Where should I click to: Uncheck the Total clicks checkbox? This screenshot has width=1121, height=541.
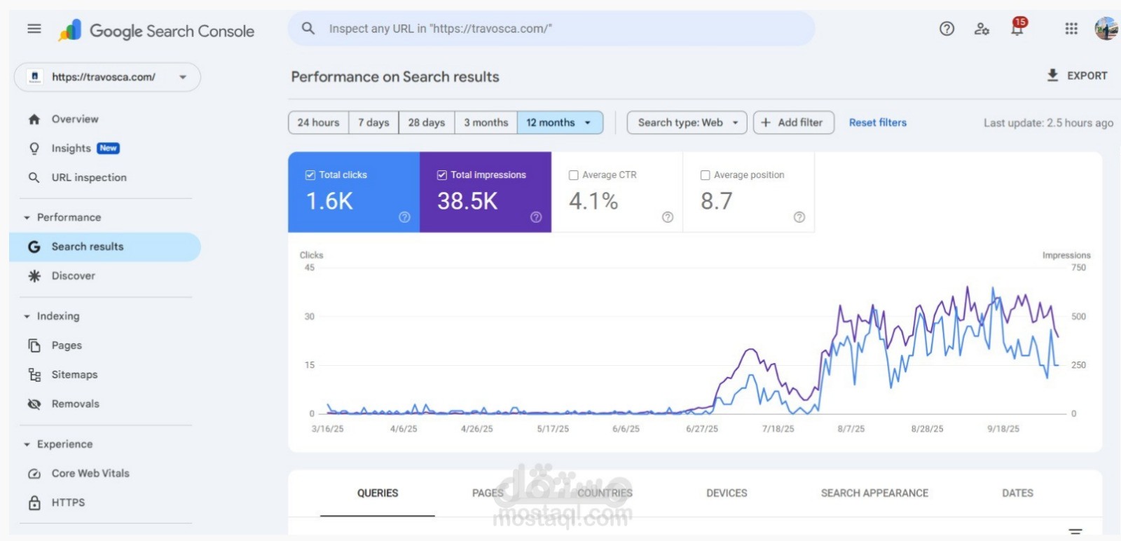pos(310,175)
